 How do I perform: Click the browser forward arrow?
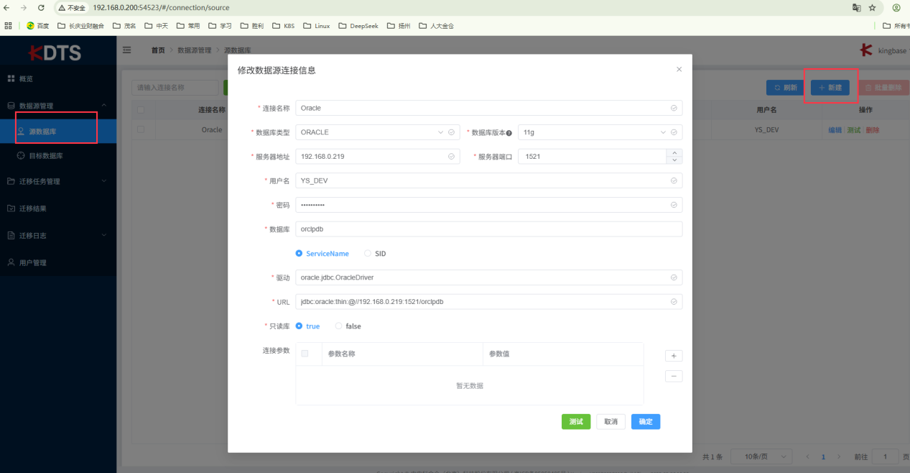(x=24, y=8)
